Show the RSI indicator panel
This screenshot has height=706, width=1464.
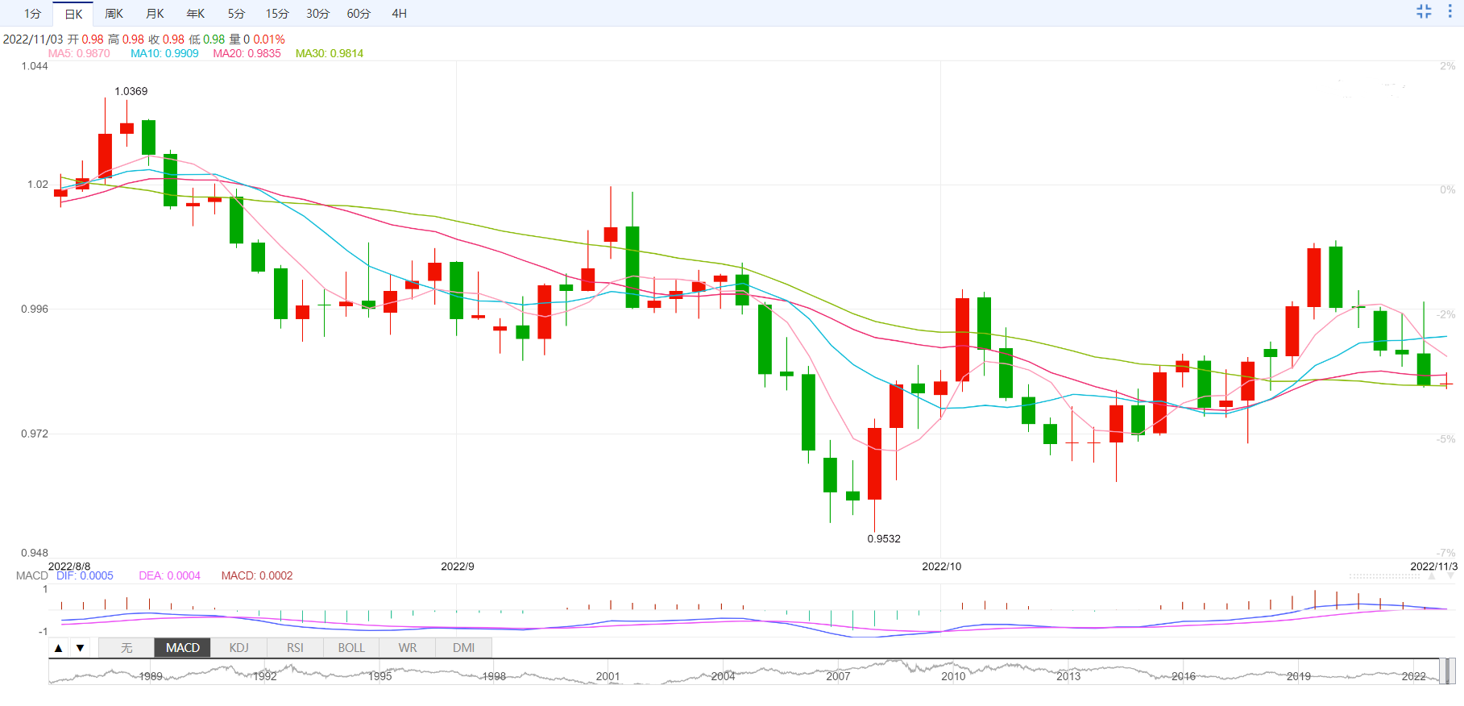pos(295,648)
